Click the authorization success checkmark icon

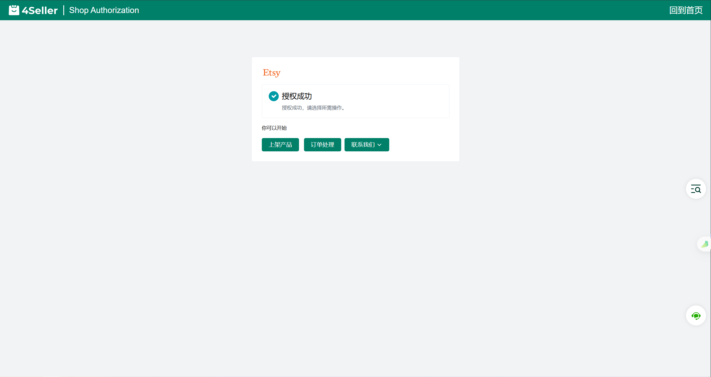[273, 96]
